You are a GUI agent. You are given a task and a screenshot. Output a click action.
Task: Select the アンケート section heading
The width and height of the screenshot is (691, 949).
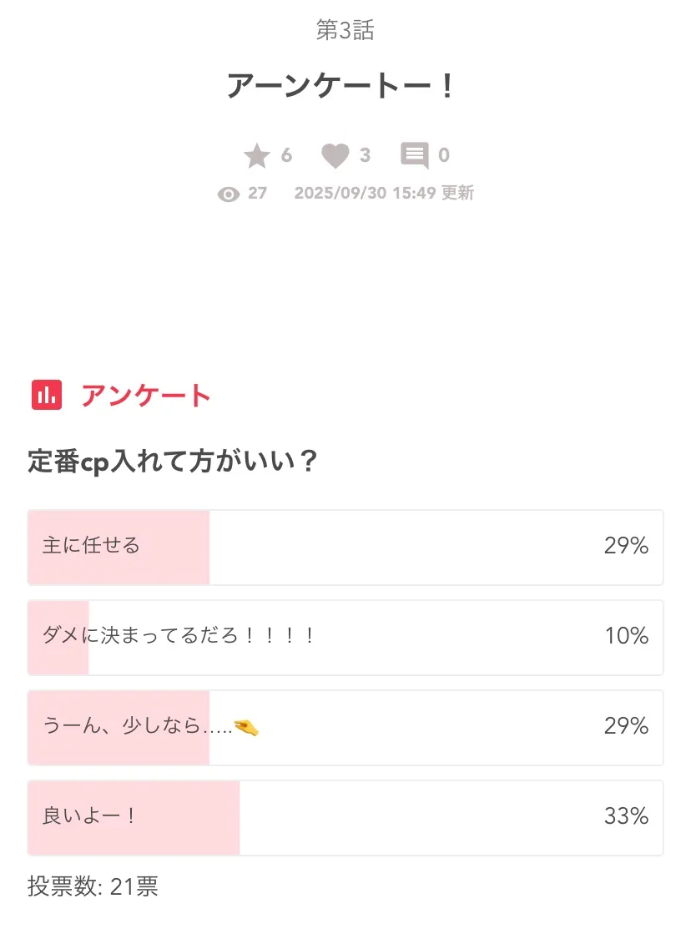coord(146,396)
